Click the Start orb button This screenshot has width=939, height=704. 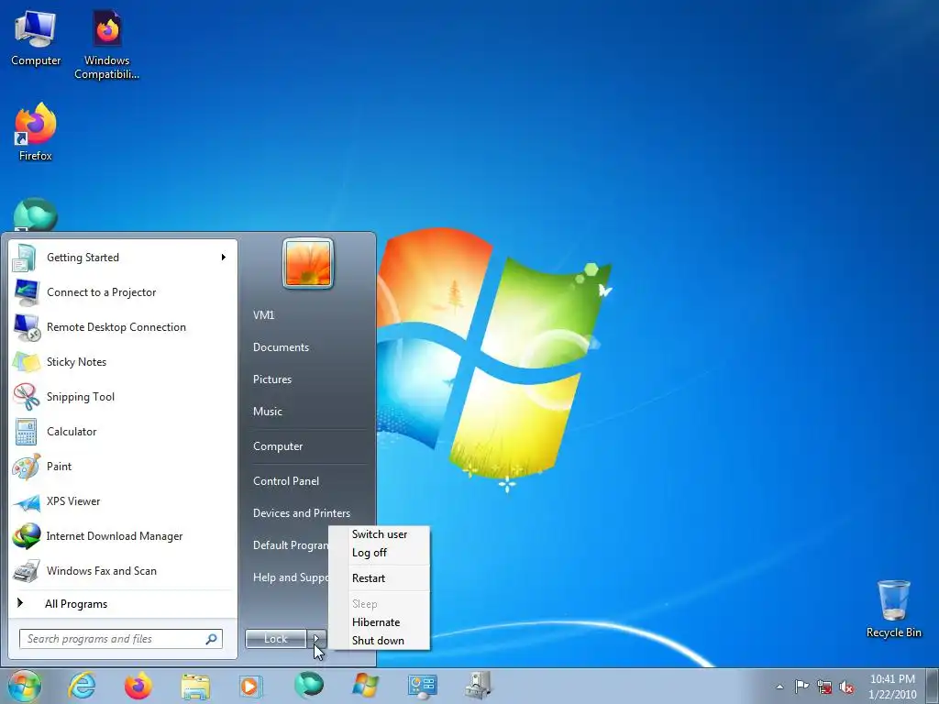pyautogui.click(x=24, y=686)
